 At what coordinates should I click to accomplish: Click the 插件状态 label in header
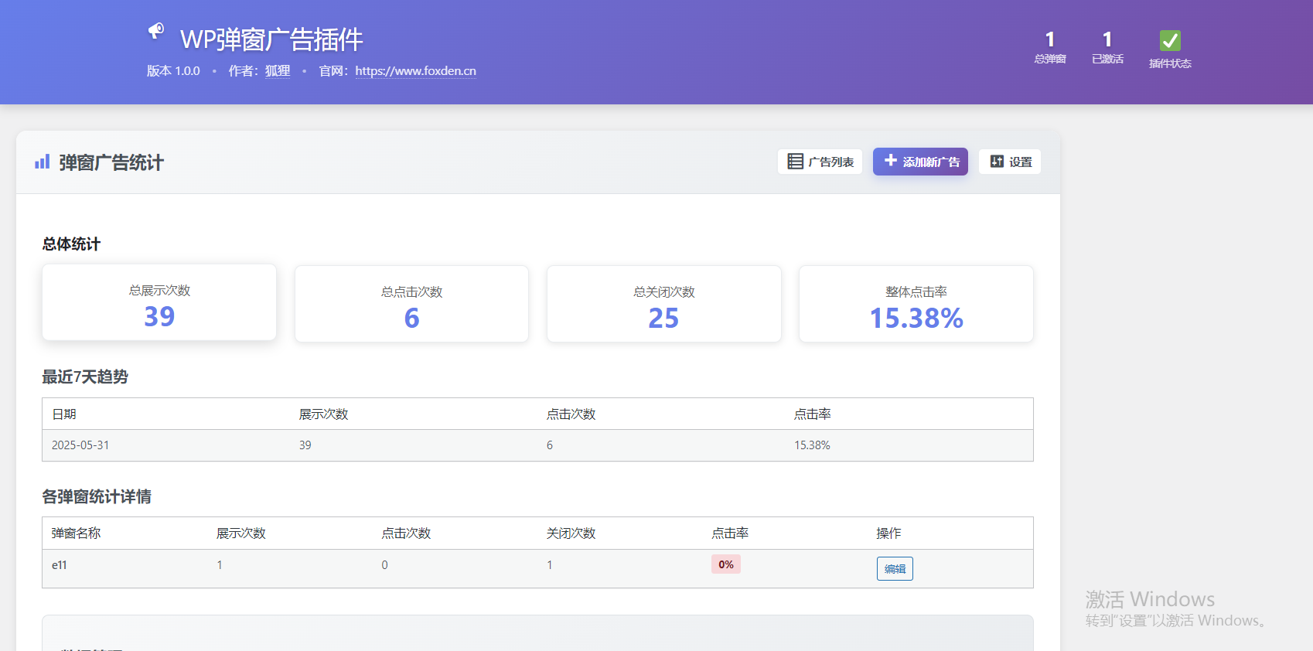[x=1170, y=63]
